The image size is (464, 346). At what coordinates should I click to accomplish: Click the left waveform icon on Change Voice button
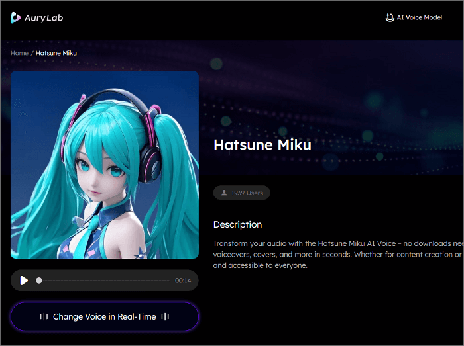pos(44,317)
